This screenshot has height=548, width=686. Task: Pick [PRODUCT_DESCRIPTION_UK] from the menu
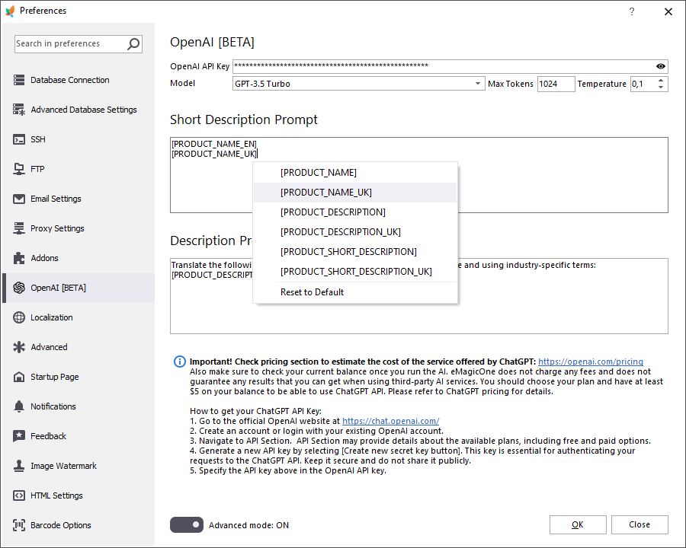[x=355, y=231]
